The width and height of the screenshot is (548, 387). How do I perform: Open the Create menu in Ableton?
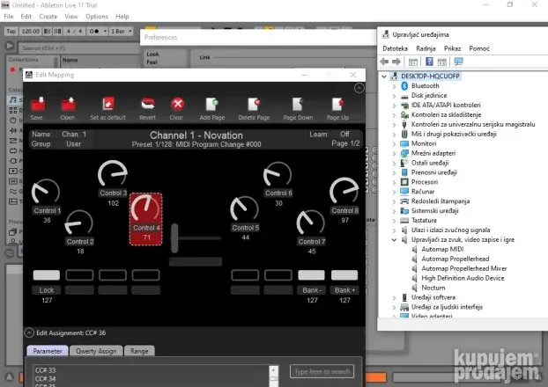pos(48,17)
